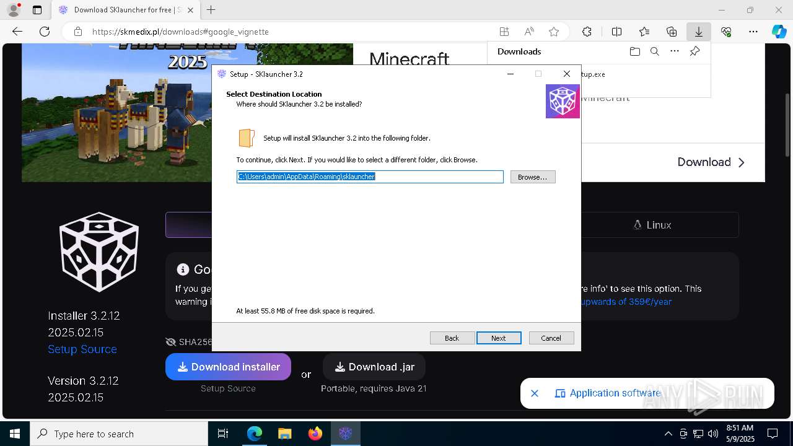Open the Collections icon
This screenshot has width=793, height=446.
(672, 32)
